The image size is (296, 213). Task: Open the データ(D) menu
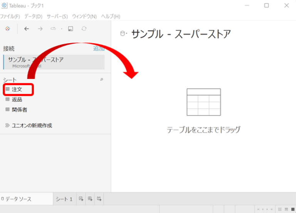(x=33, y=17)
